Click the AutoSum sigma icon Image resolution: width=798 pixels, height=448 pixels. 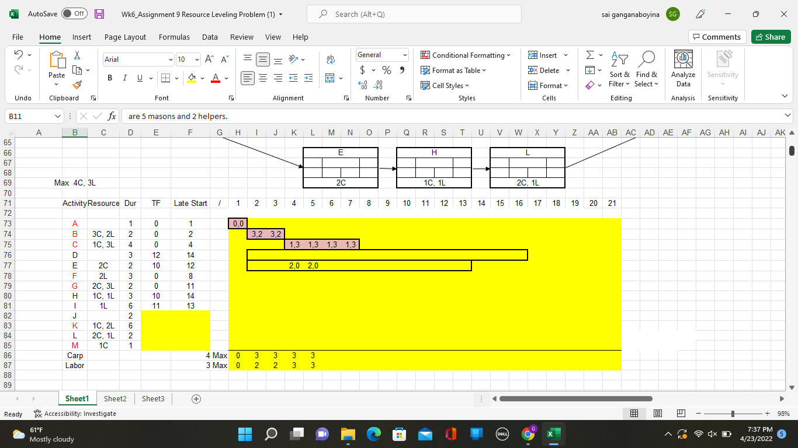point(590,55)
